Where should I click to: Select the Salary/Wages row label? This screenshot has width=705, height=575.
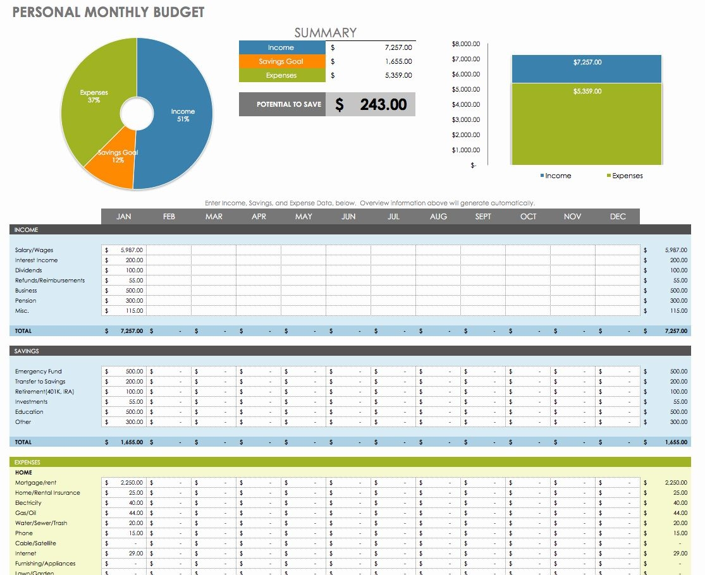(34, 250)
